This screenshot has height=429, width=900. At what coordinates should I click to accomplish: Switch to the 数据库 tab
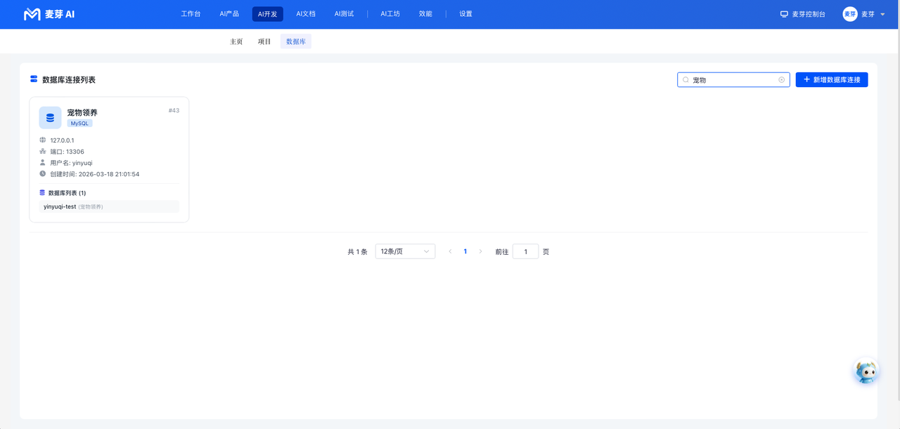click(x=296, y=41)
